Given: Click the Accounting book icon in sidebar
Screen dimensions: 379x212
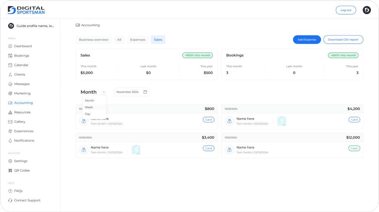Looking at the screenshot, I should [x=10, y=103].
